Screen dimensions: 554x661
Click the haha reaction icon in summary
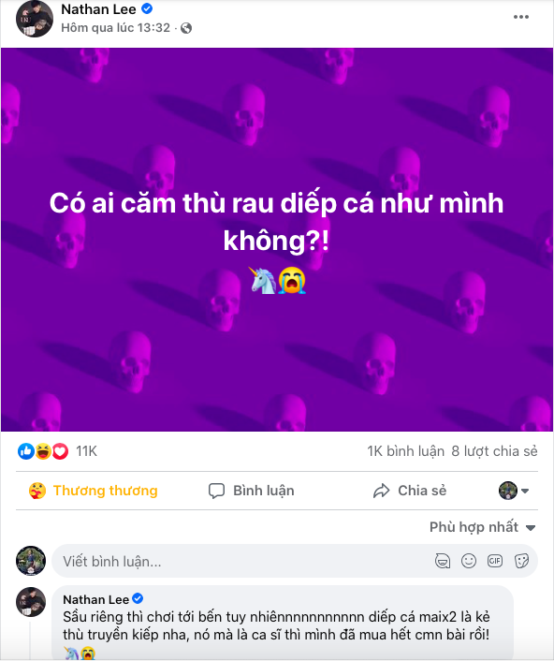pos(43,451)
